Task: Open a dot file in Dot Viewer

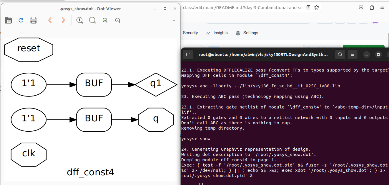Action: (x=8, y=20)
